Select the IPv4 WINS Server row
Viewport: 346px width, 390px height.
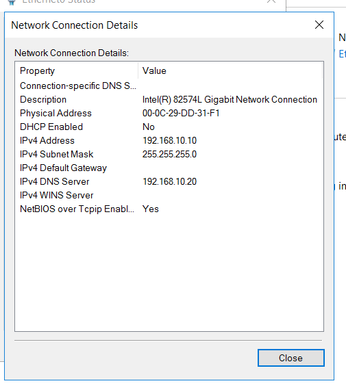coord(169,195)
